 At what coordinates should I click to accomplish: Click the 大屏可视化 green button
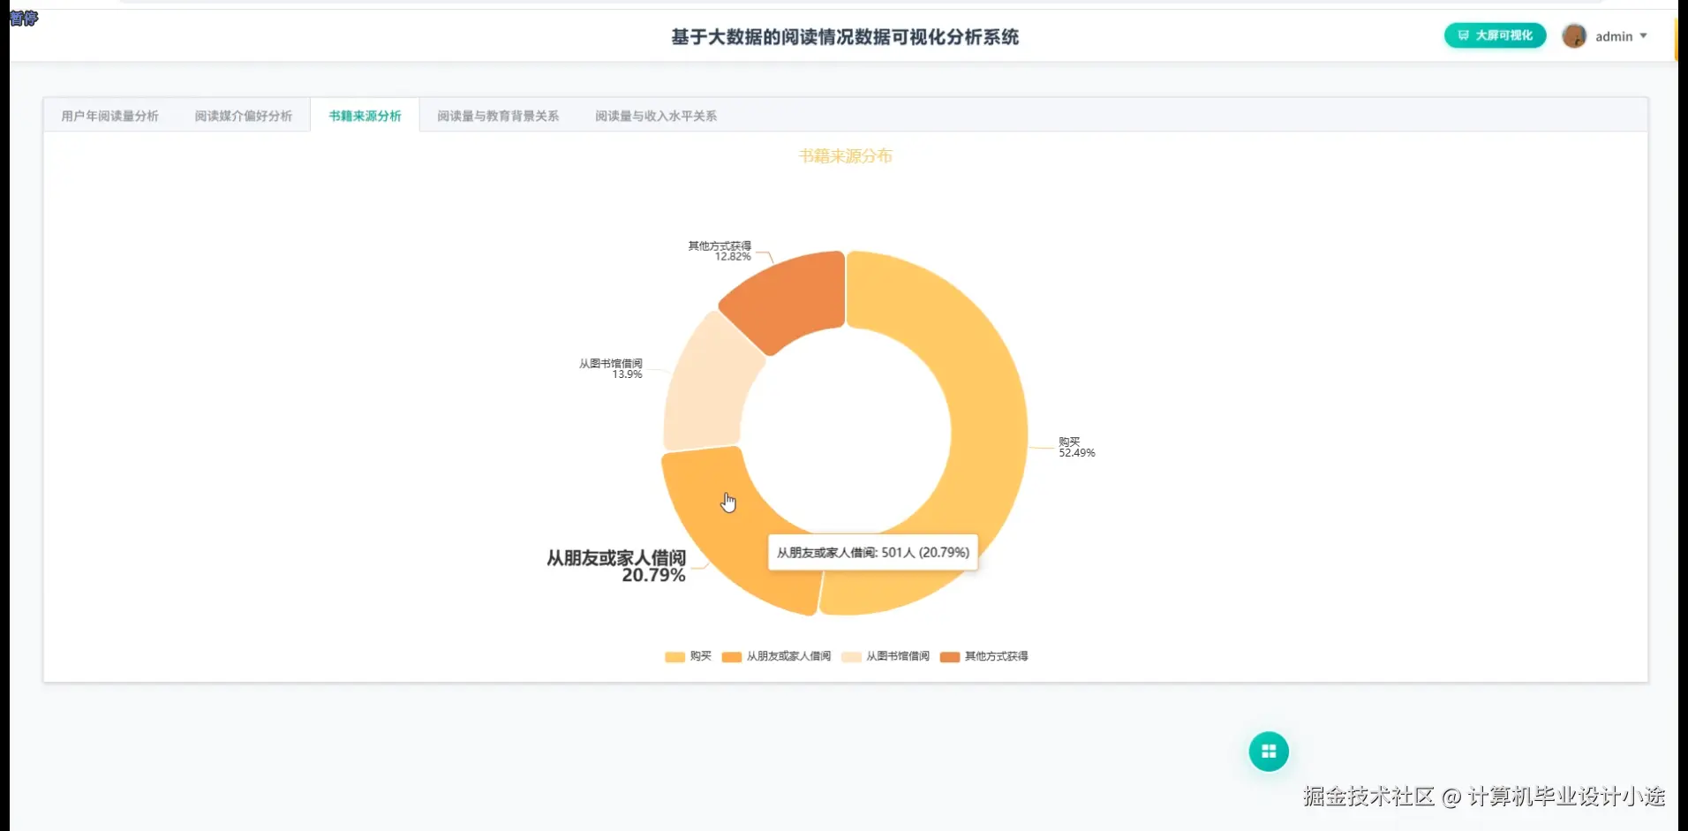click(x=1494, y=35)
